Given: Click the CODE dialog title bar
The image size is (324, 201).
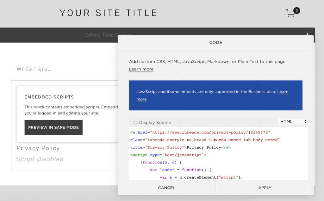Looking at the screenshot, I should click(x=215, y=42).
